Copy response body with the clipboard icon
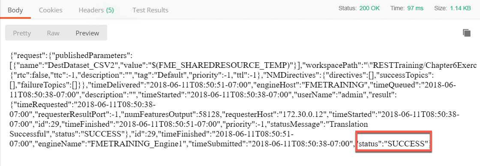The width and height of the screenshot is (480, 166). (467, 33)
